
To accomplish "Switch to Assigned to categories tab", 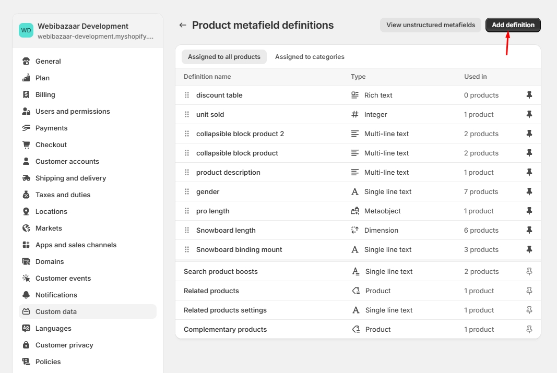I will point(310,57).
